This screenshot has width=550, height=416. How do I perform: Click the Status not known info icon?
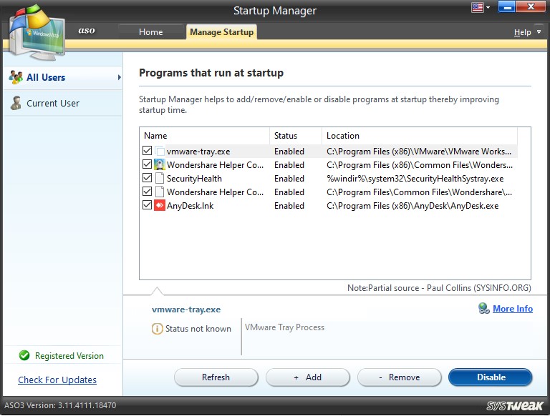coord(157,329)
